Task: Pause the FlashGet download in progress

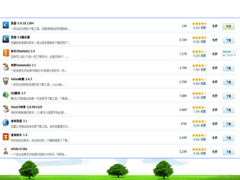Action: tap(232, 55)
